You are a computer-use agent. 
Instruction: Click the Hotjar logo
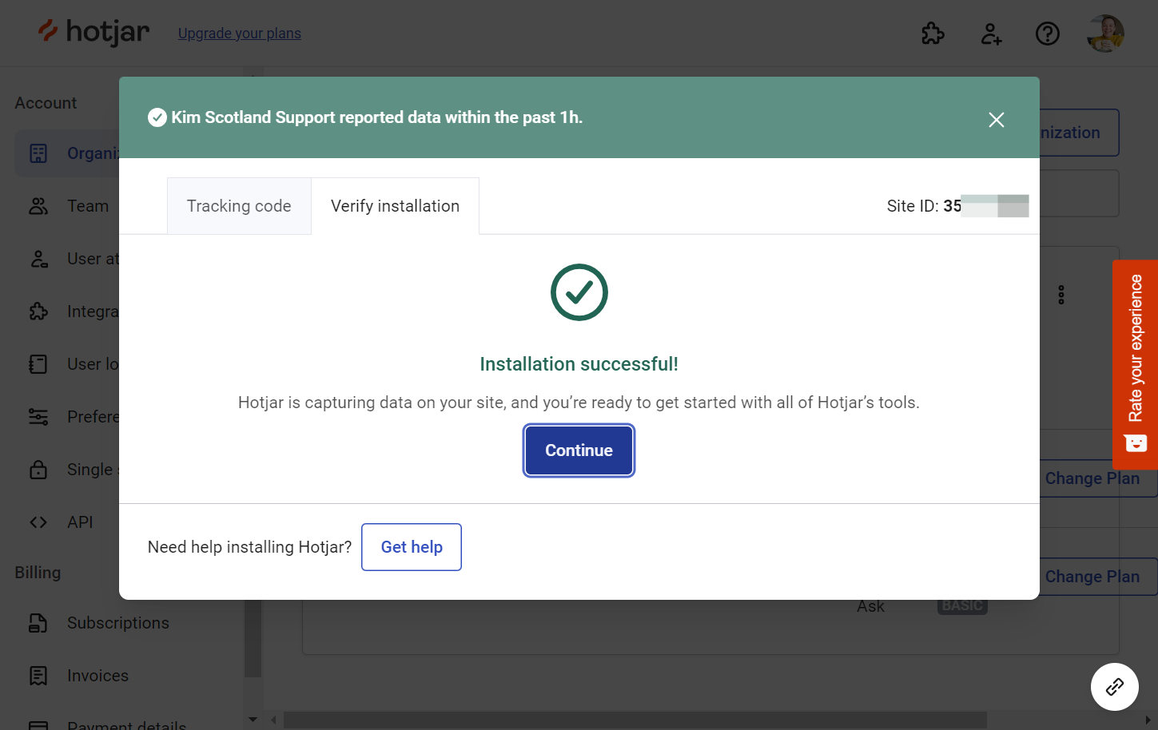[x=94, y=32]
